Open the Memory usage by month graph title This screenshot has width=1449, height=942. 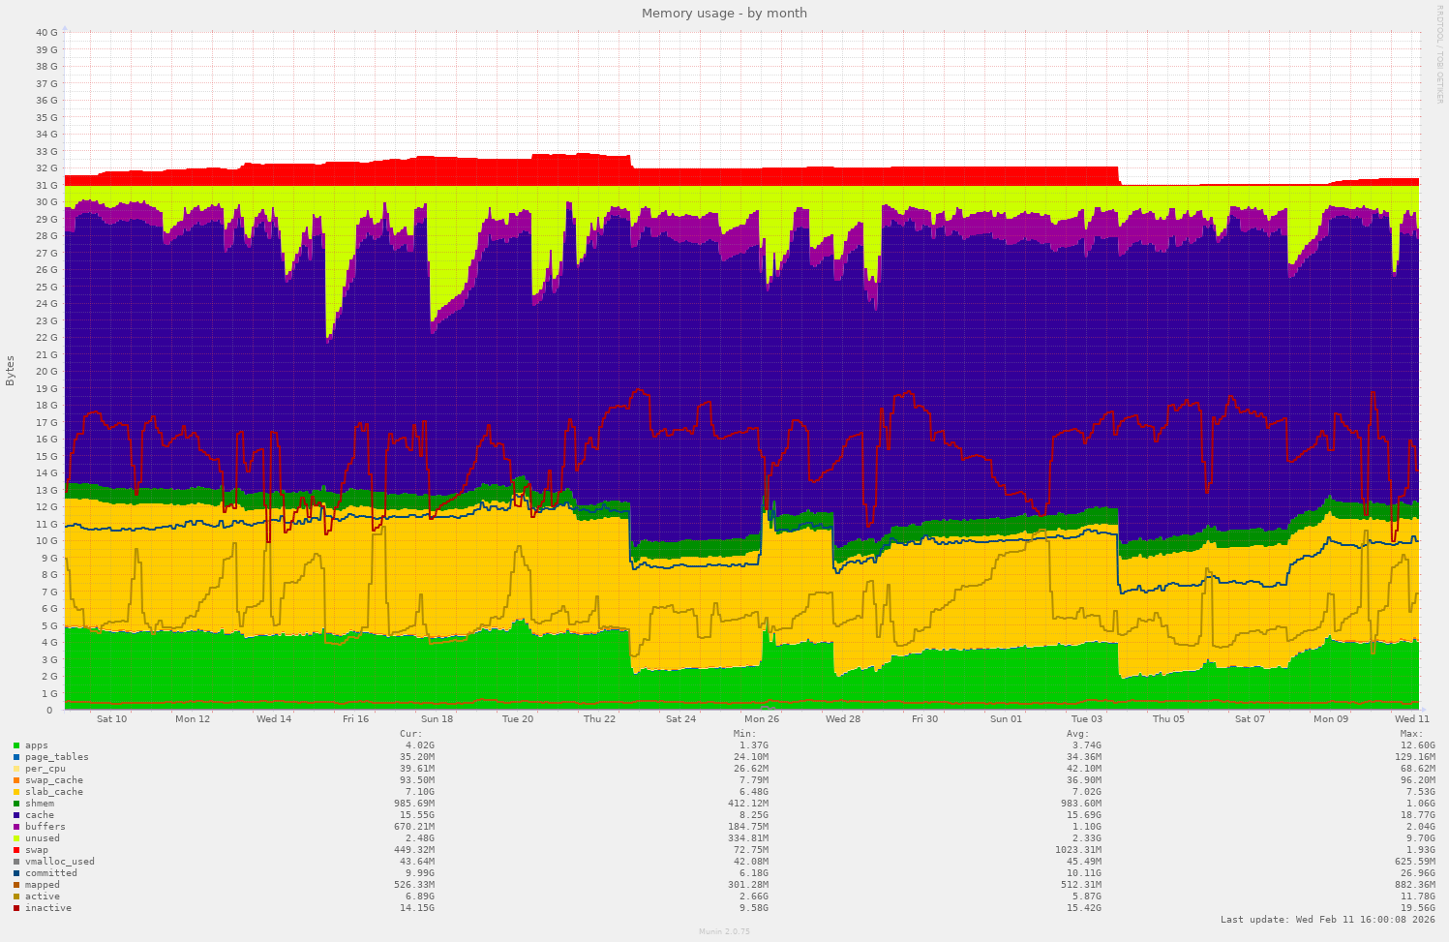[723, 13]
